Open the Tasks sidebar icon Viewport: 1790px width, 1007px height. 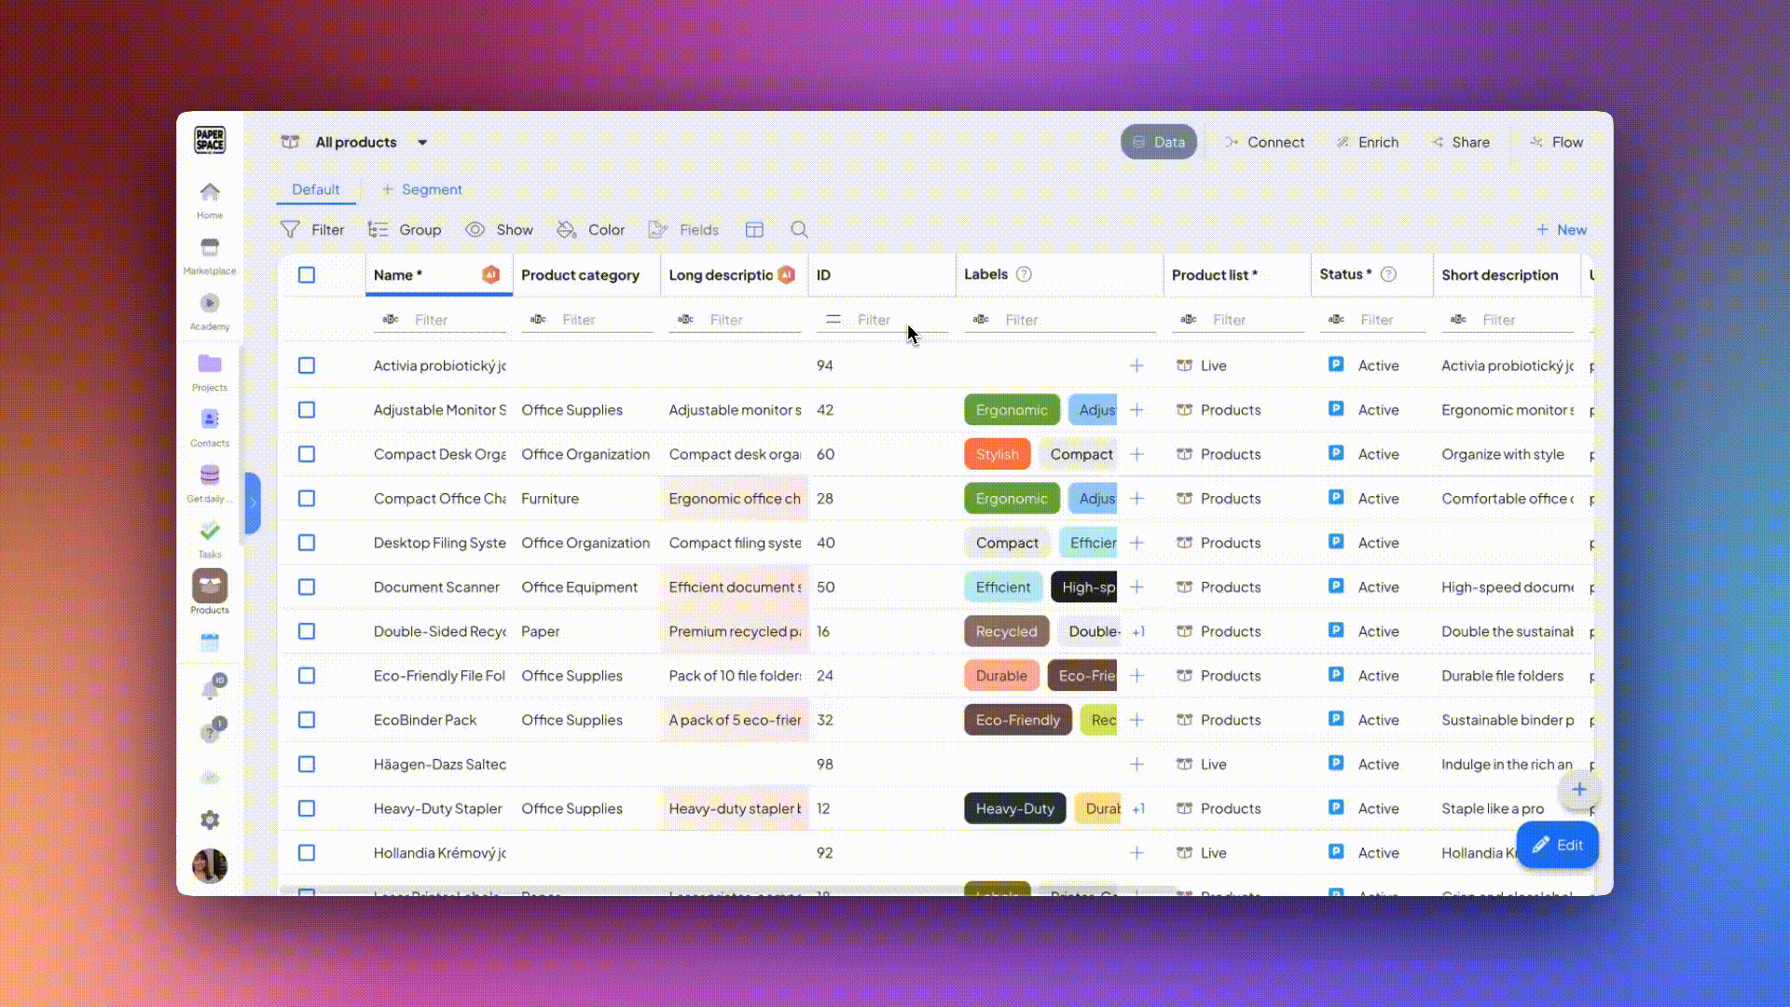click(209, 532)
